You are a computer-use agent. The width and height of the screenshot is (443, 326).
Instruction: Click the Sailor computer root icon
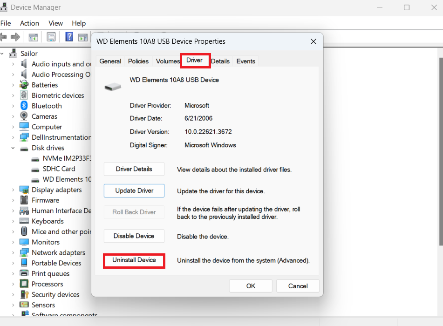pyautogui.click(x=13, y=53)
